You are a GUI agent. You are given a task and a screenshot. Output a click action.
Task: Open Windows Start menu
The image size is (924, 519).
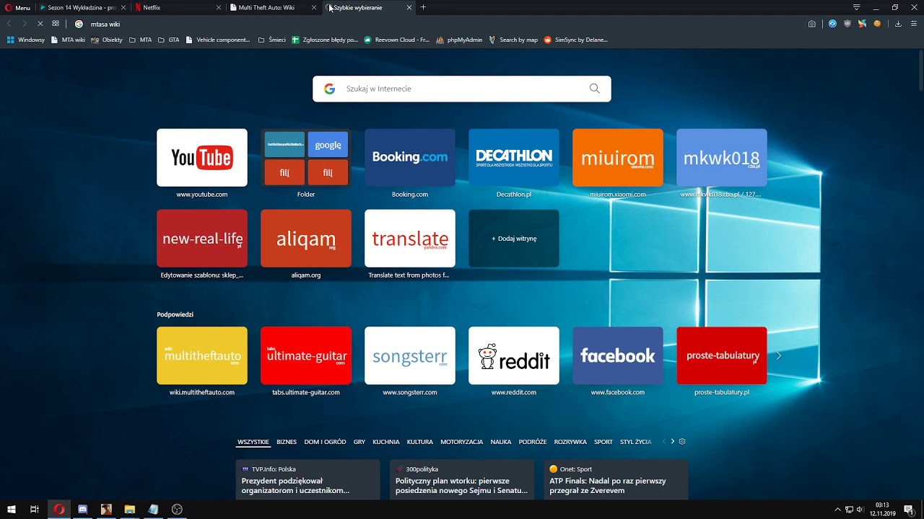click(x=12, y=509)
